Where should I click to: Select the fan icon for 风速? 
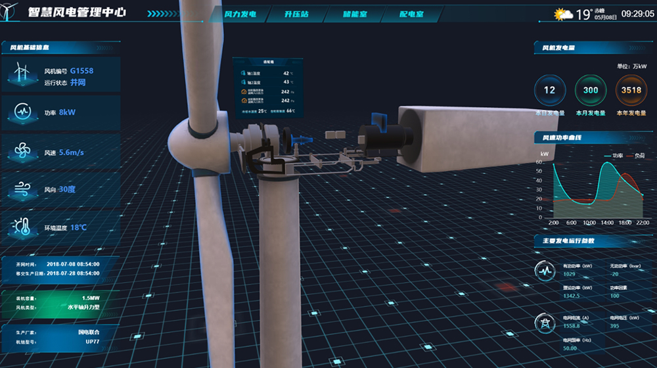22,152
